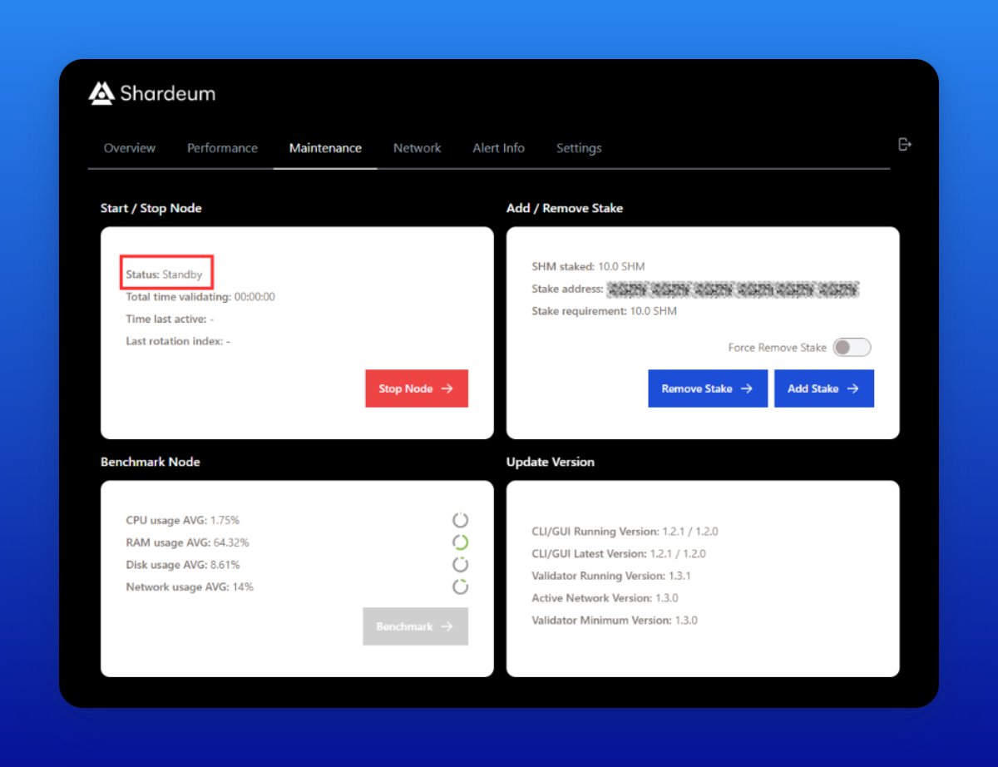
Task: Click 'Validator Minimum Version: 1.3.0'
Action: coord(615,621)
